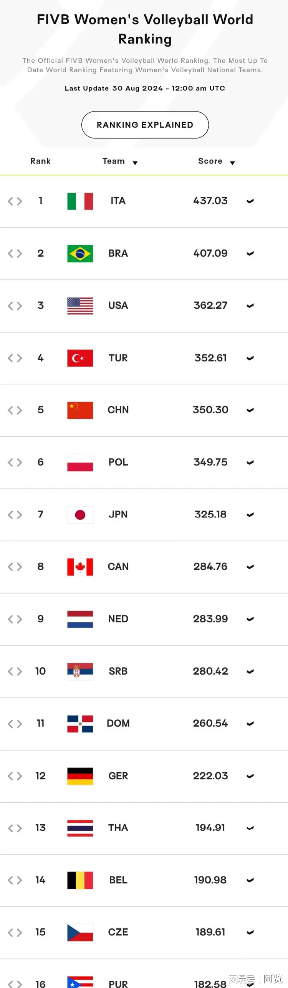
Task: Click the Brazil flag icon
Action: [80, 253]
